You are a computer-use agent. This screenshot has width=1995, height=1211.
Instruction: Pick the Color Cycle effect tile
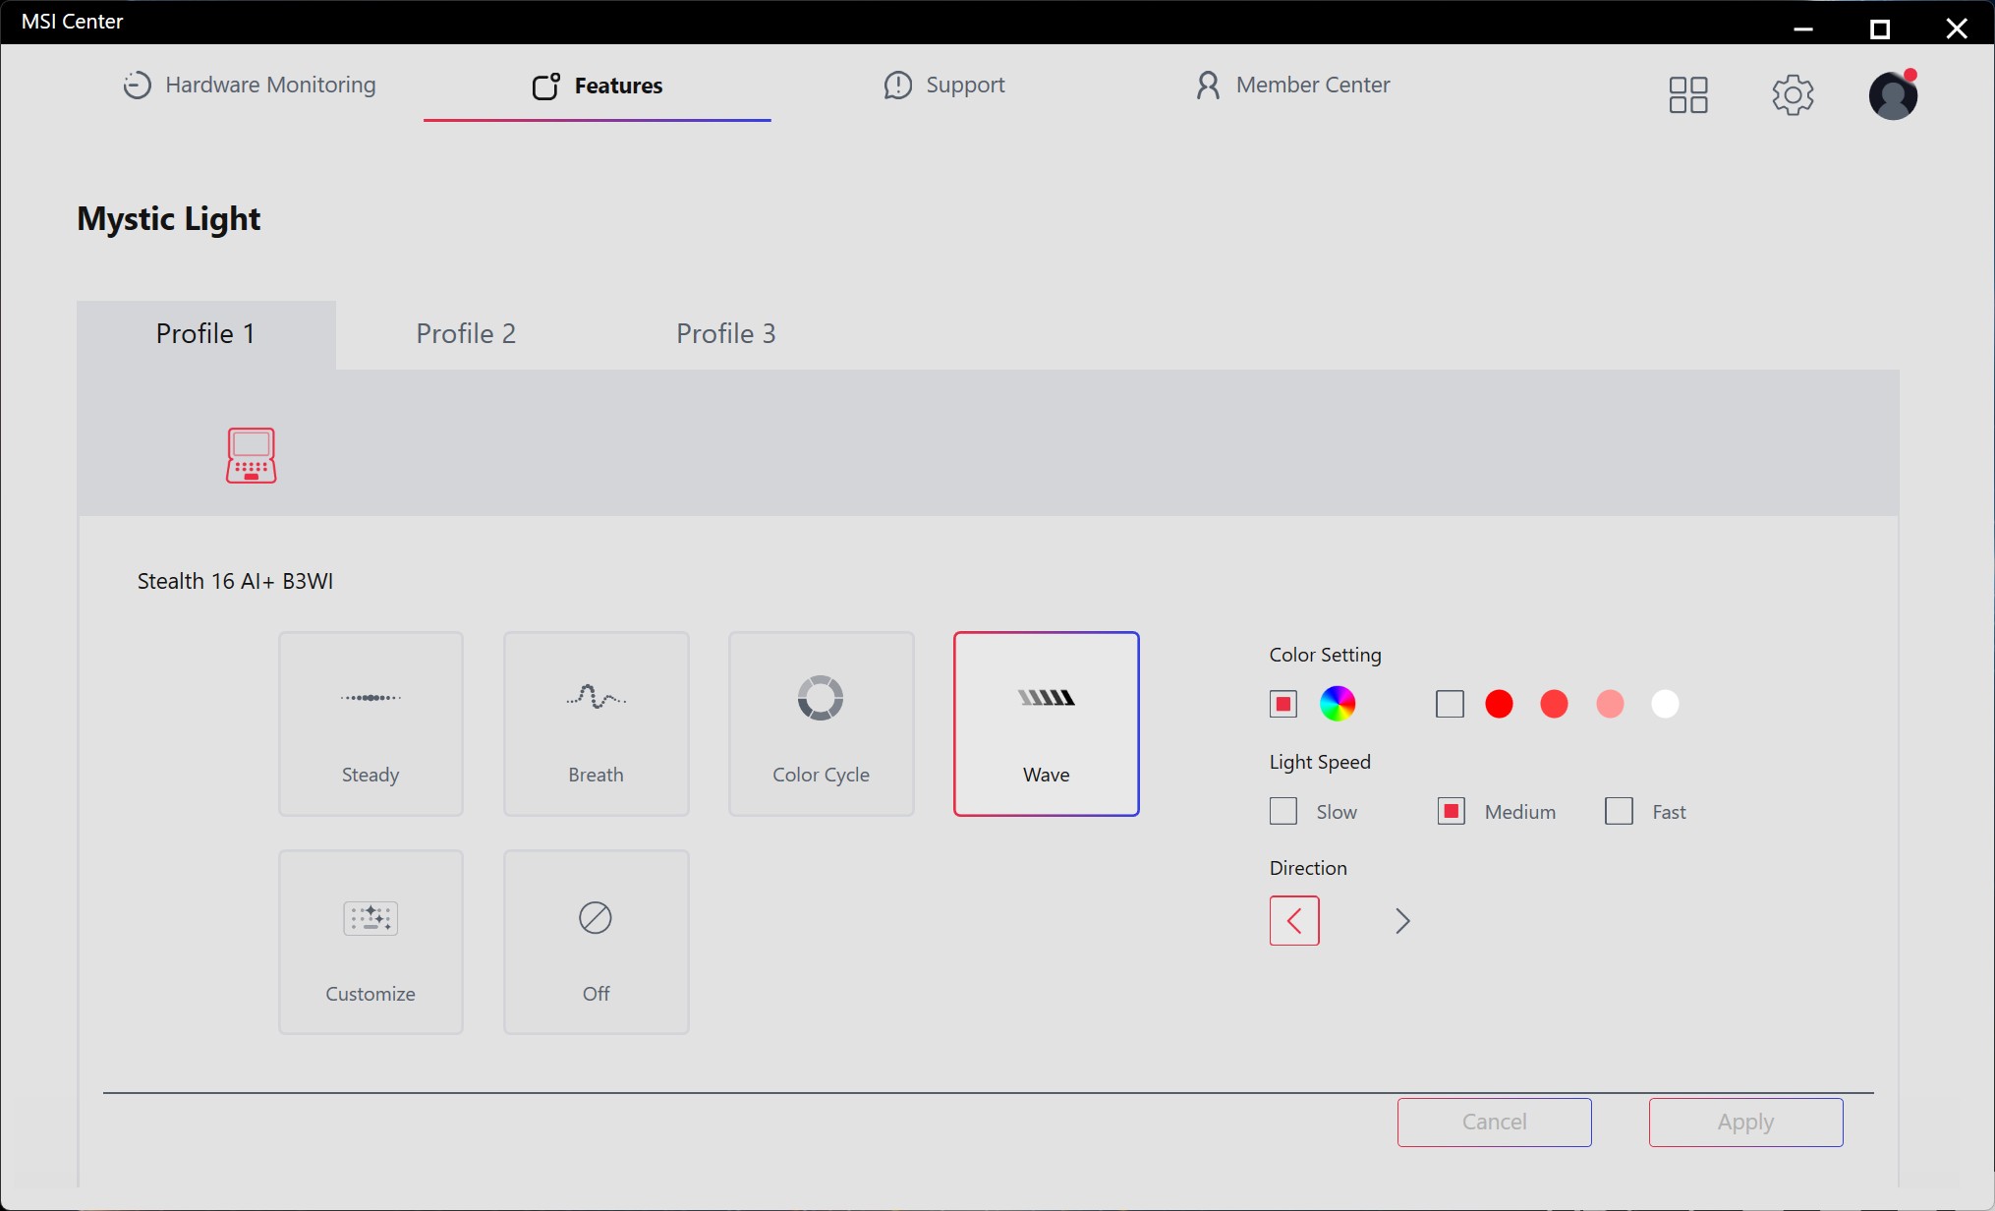pos(821,723)
